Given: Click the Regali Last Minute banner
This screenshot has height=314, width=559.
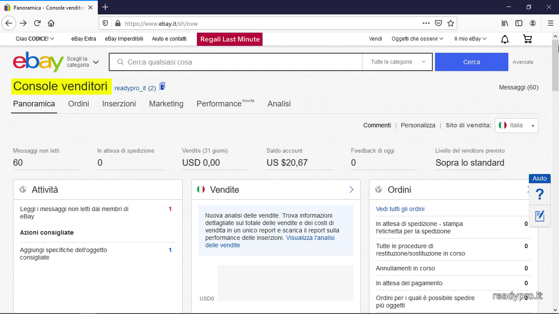Looking at the screenshot, I should click(x=230, y=39).
